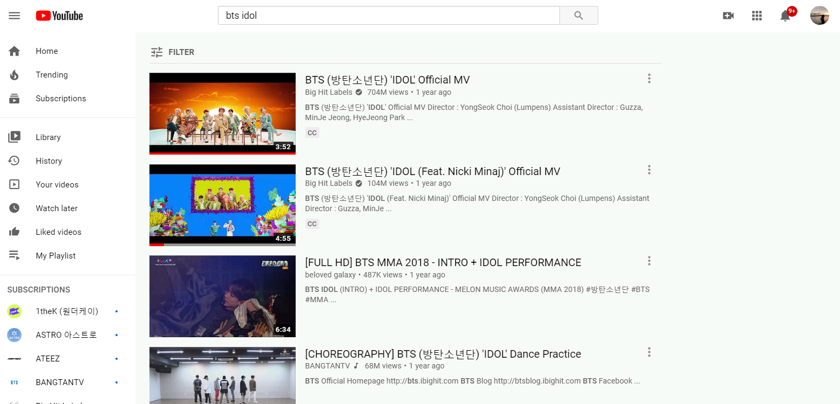Screen dimensions: 840x404
Task: Click thumbnail of Nicki Minaj version 4:55
Action: click(x=222, y=205)
